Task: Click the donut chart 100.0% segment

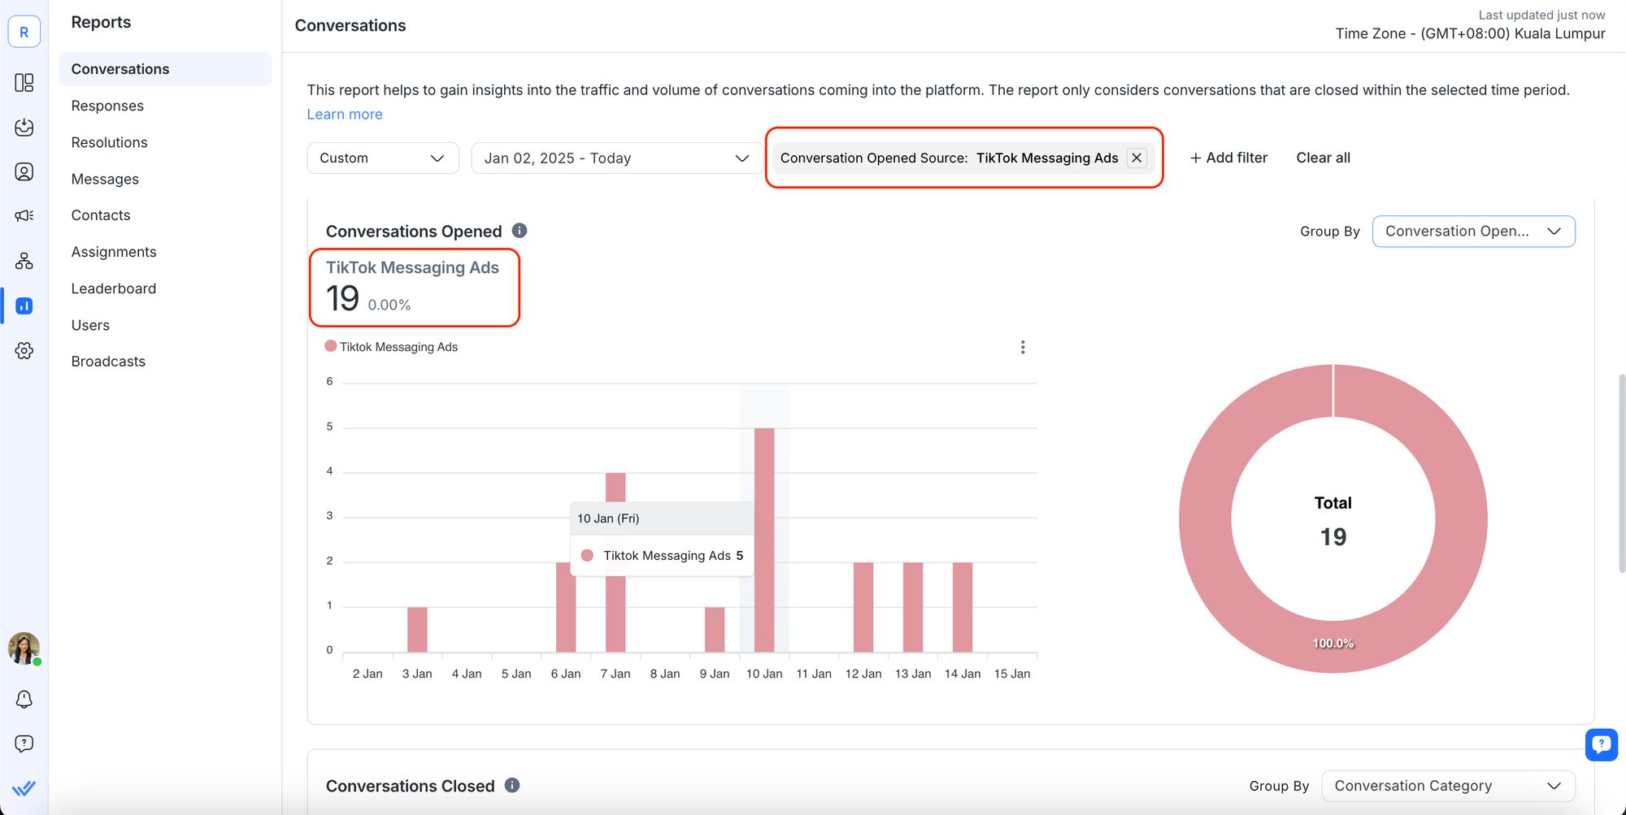Action: 1333,644
